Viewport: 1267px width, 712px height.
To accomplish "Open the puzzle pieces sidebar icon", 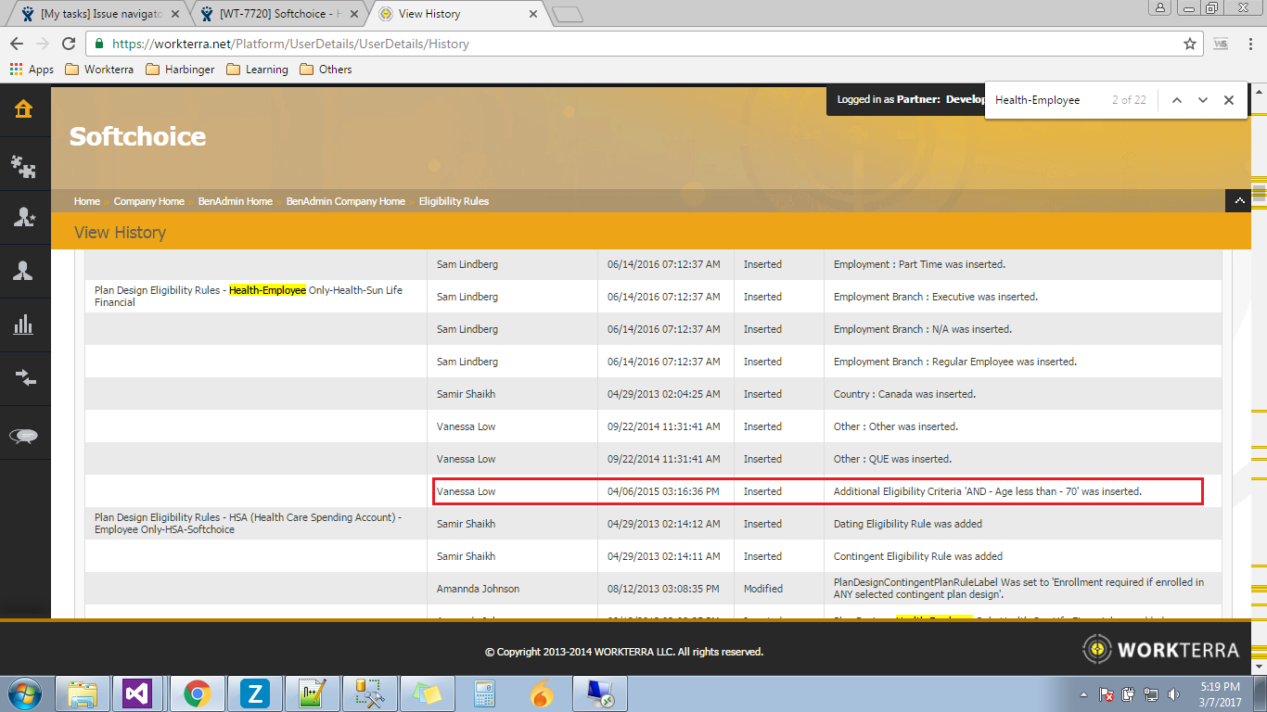I will 24,165.
